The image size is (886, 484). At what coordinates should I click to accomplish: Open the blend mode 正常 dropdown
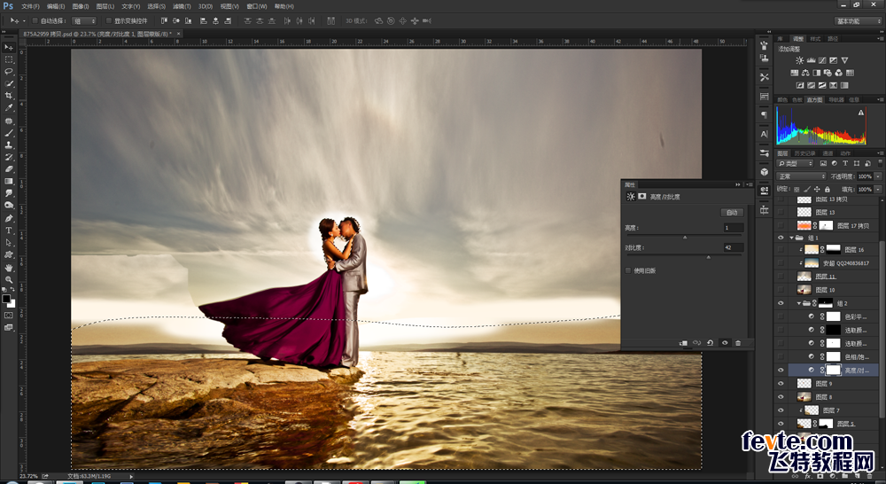801,176
